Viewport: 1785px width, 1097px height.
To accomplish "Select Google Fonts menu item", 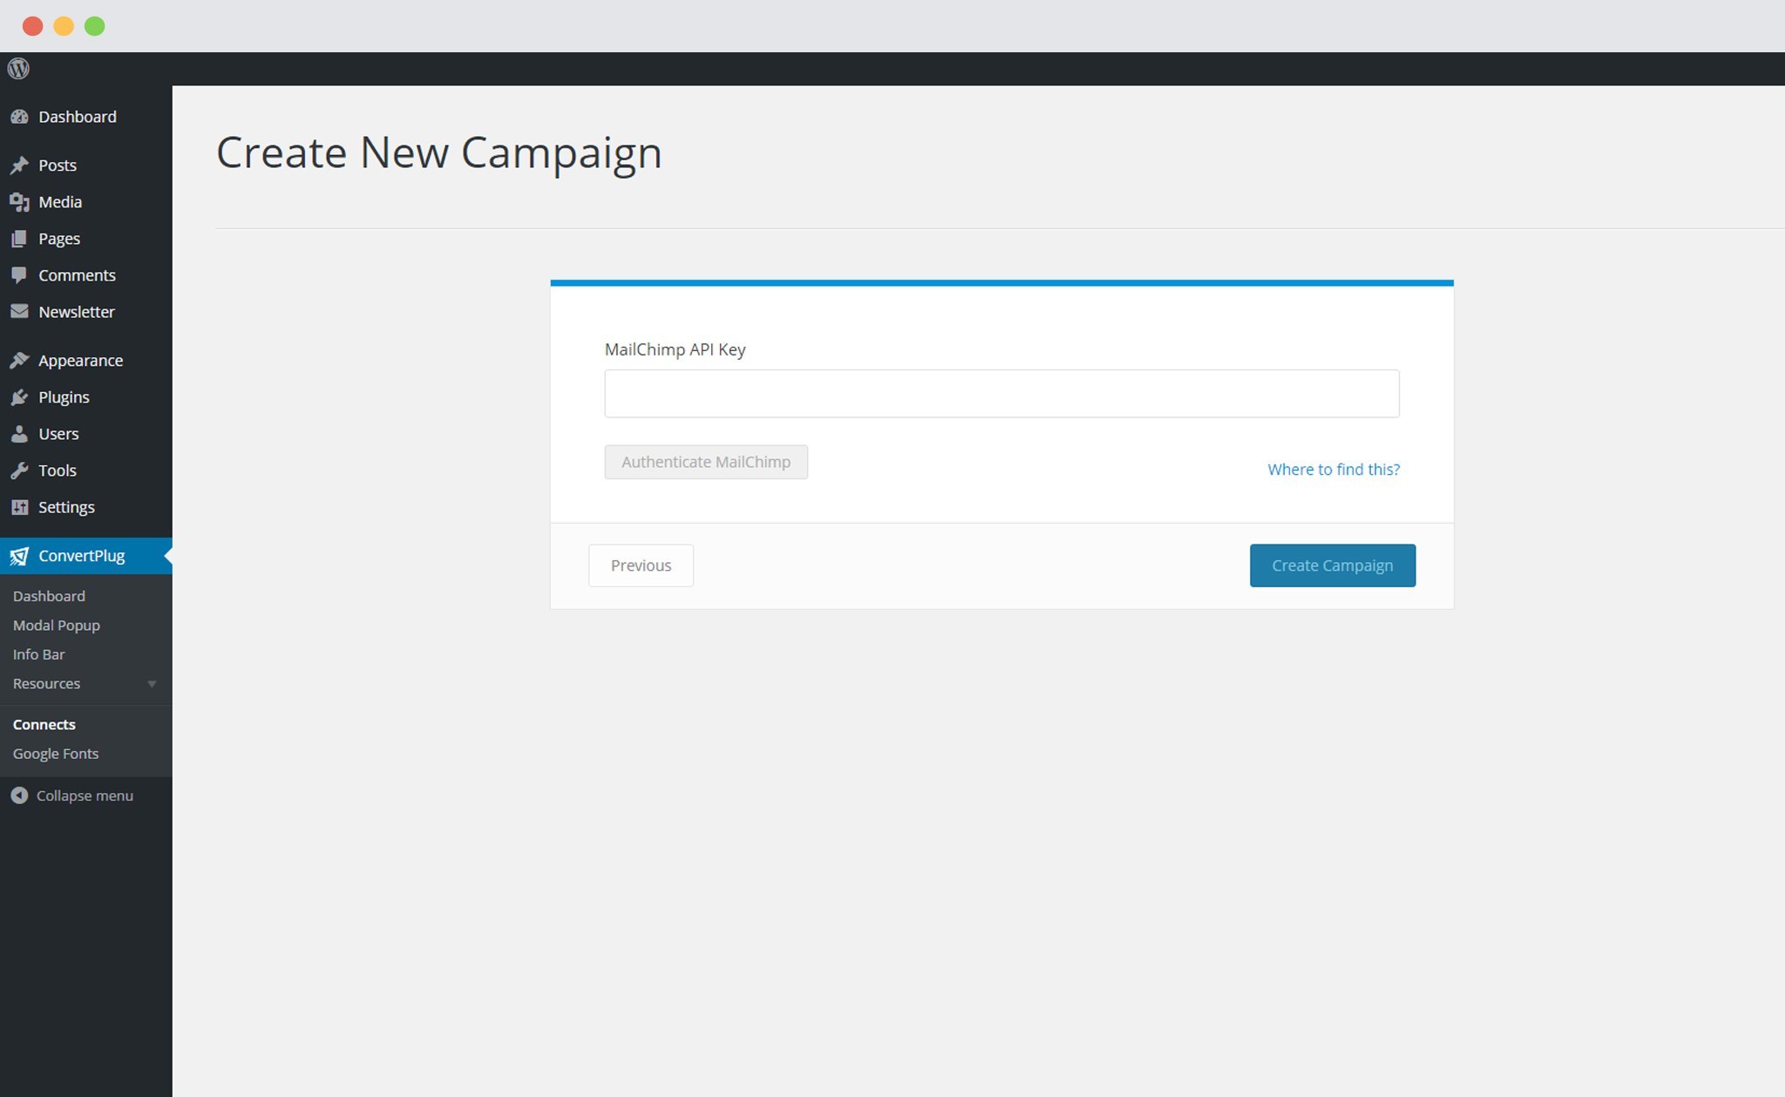I will click(53, 753).
